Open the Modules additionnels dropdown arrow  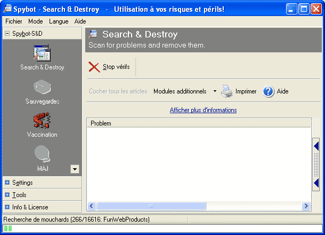pyautogui.click(x=215, y=91)
